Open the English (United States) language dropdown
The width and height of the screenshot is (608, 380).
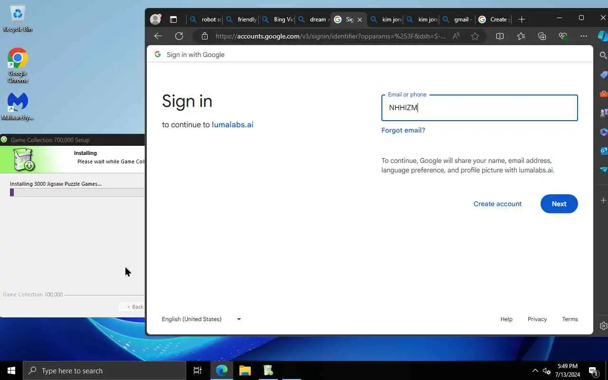[x=201, y=319]
